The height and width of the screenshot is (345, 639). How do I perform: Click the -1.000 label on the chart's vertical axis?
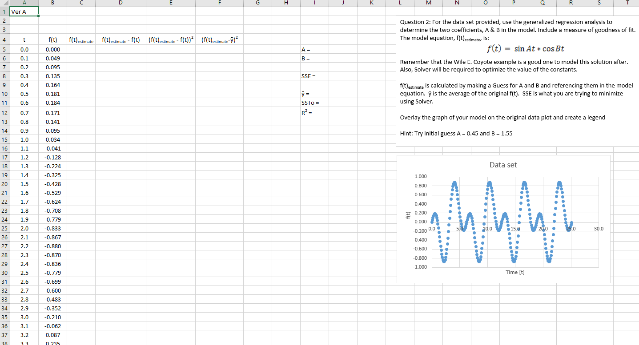point(420,267)
